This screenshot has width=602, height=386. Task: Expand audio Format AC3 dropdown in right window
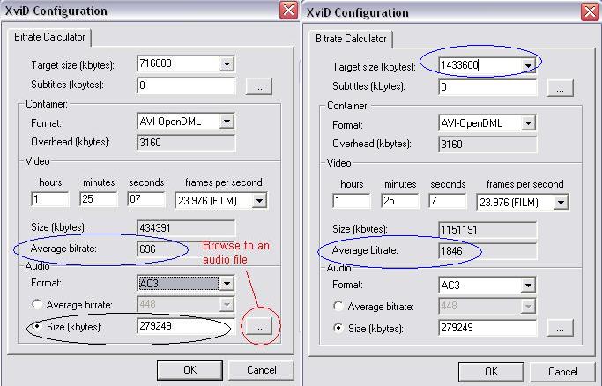point(528,286)
